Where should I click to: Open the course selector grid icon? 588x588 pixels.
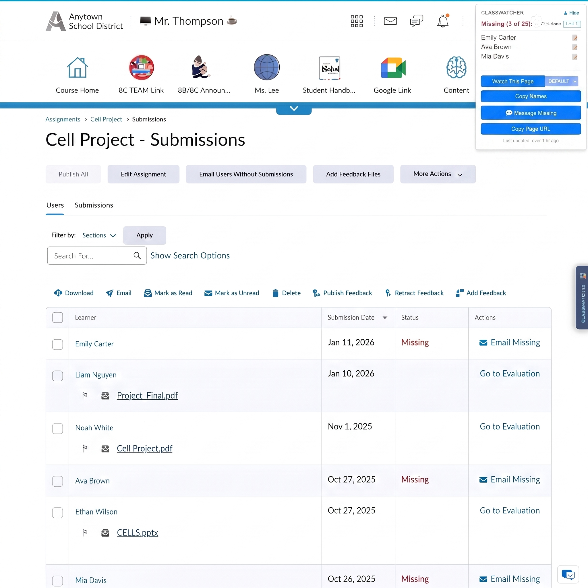[x=357, y=21]
